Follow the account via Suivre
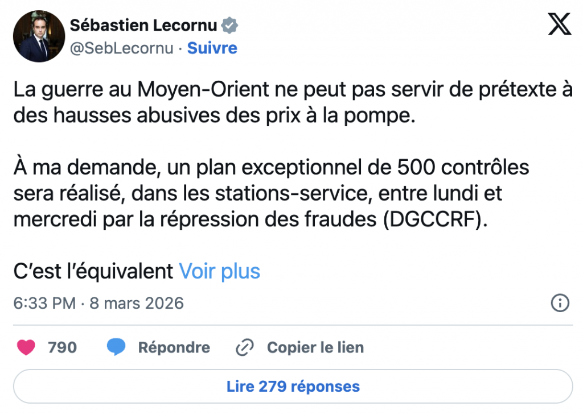 (x=212, y=48)
